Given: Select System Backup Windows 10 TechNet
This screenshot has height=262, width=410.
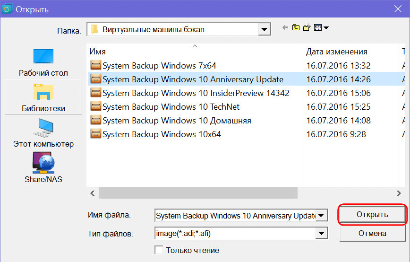Looking at the screenshot, I should (171, 106).
